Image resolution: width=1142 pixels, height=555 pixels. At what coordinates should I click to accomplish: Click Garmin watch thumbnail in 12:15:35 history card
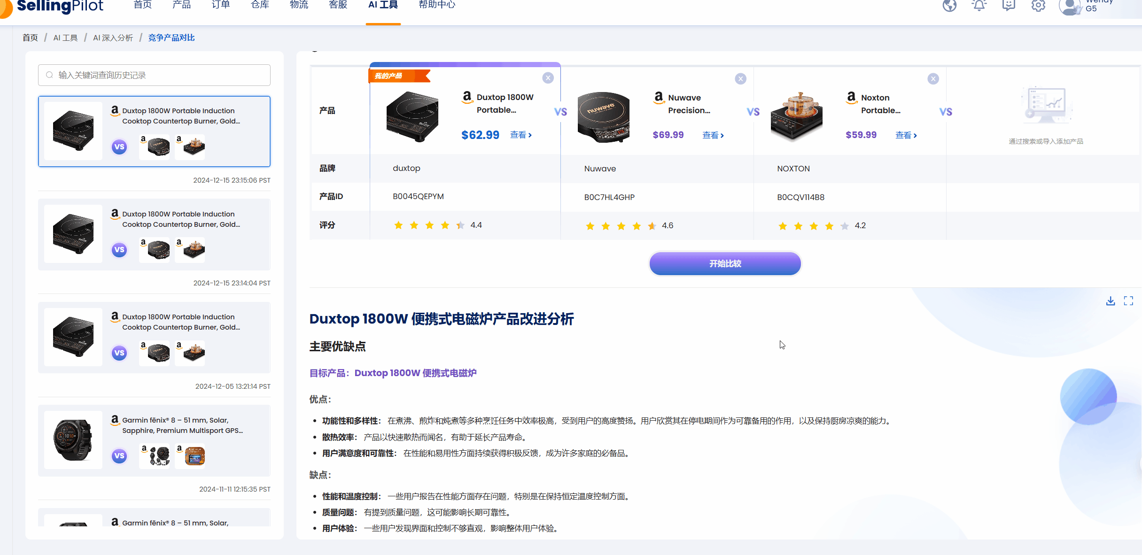[x=73, y=440]
